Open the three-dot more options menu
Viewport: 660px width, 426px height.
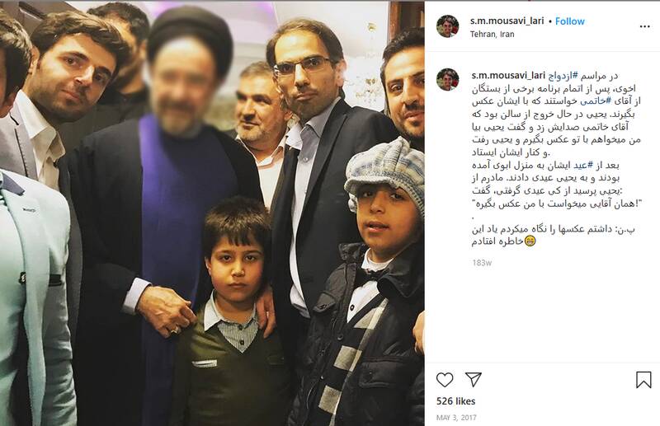click(645, 26)
